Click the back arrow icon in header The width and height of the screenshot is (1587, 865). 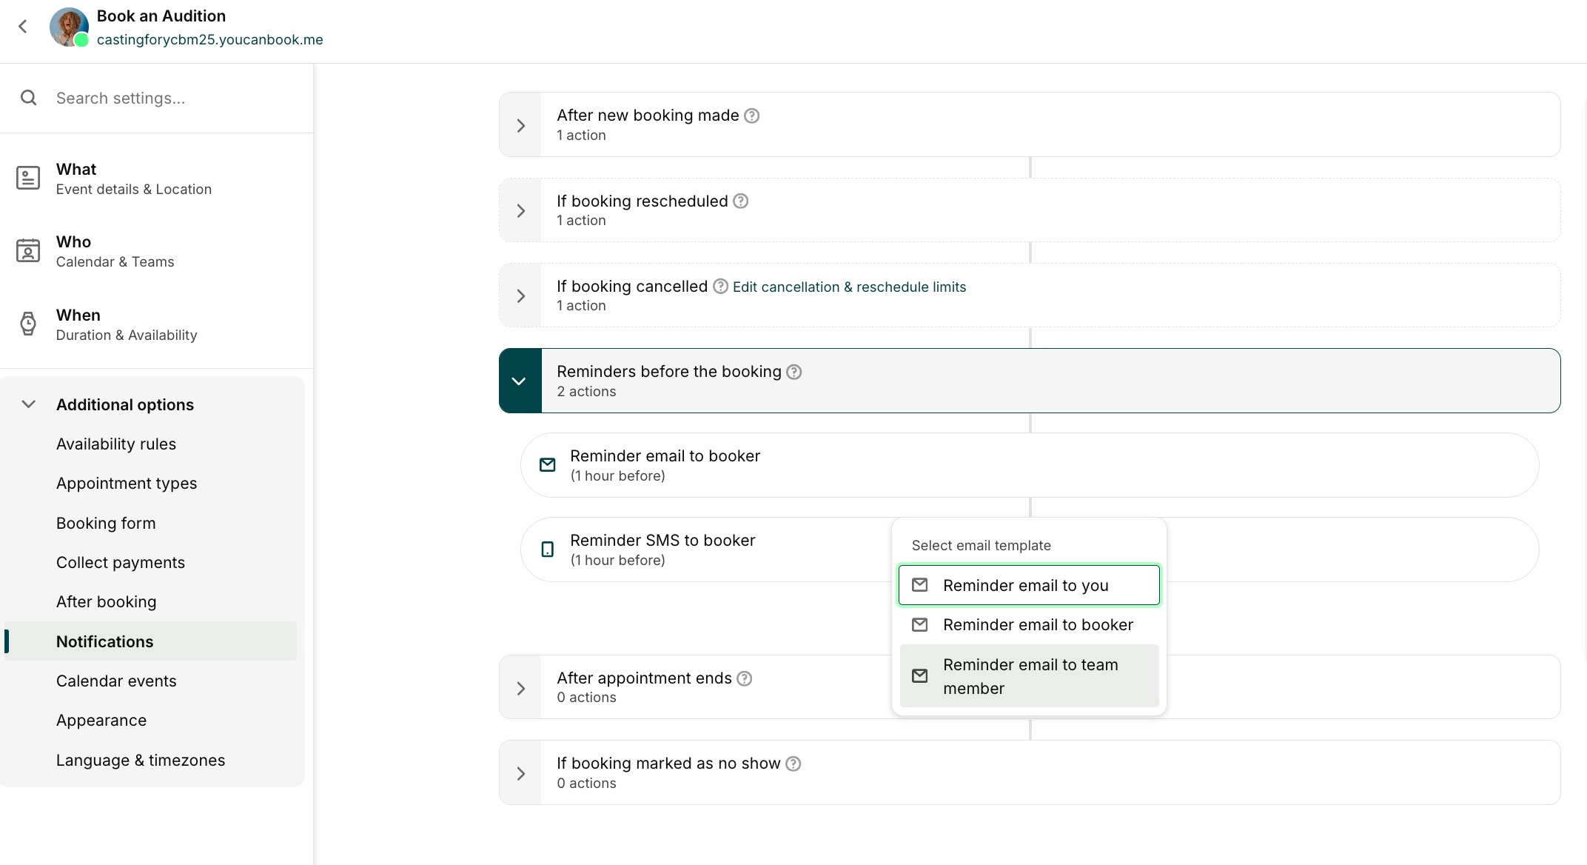click(x=23, y=27)
